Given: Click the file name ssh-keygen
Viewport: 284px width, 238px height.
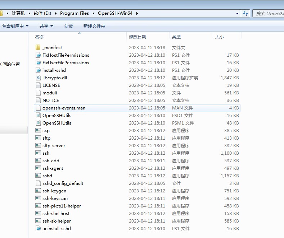Looking at the screenshot, I should pyautogui.click(x=54, y=191).
